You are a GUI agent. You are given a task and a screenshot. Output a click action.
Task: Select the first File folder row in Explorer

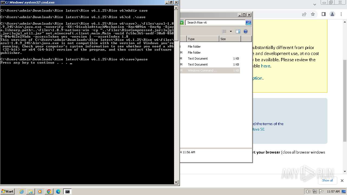[x=210, y=47]
